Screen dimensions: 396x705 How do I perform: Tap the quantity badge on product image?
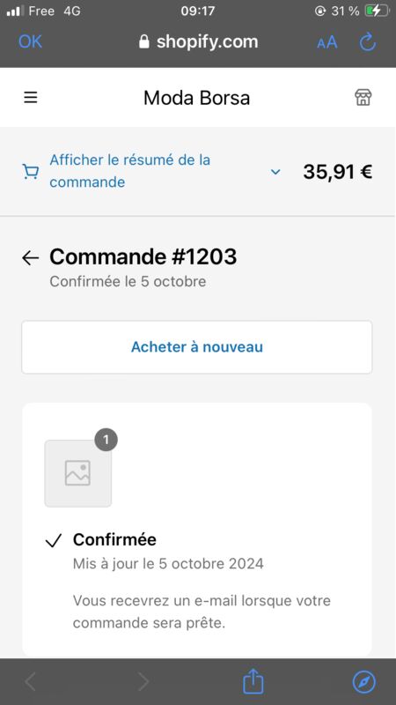(x=106, y=440)
